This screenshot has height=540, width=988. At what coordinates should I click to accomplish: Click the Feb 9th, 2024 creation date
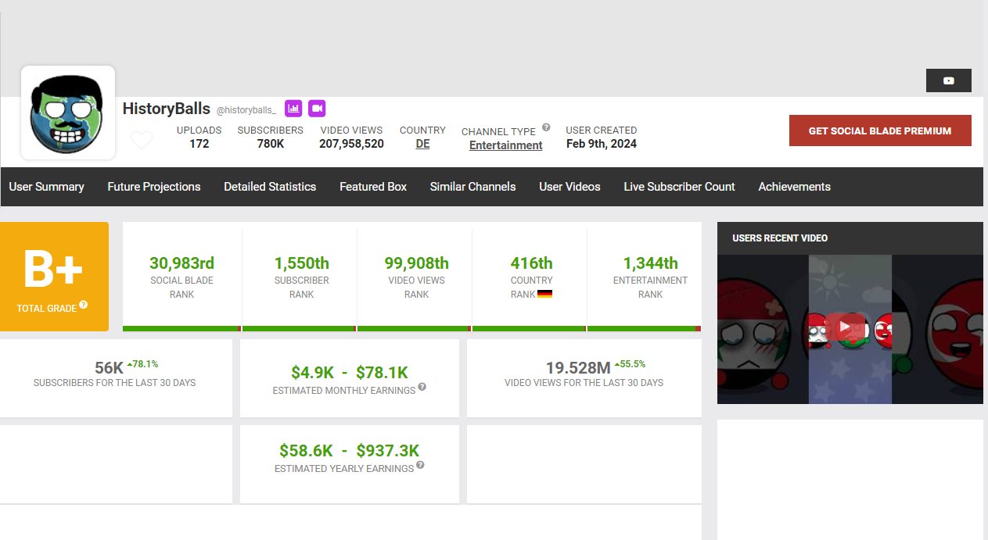click(602, 144)
